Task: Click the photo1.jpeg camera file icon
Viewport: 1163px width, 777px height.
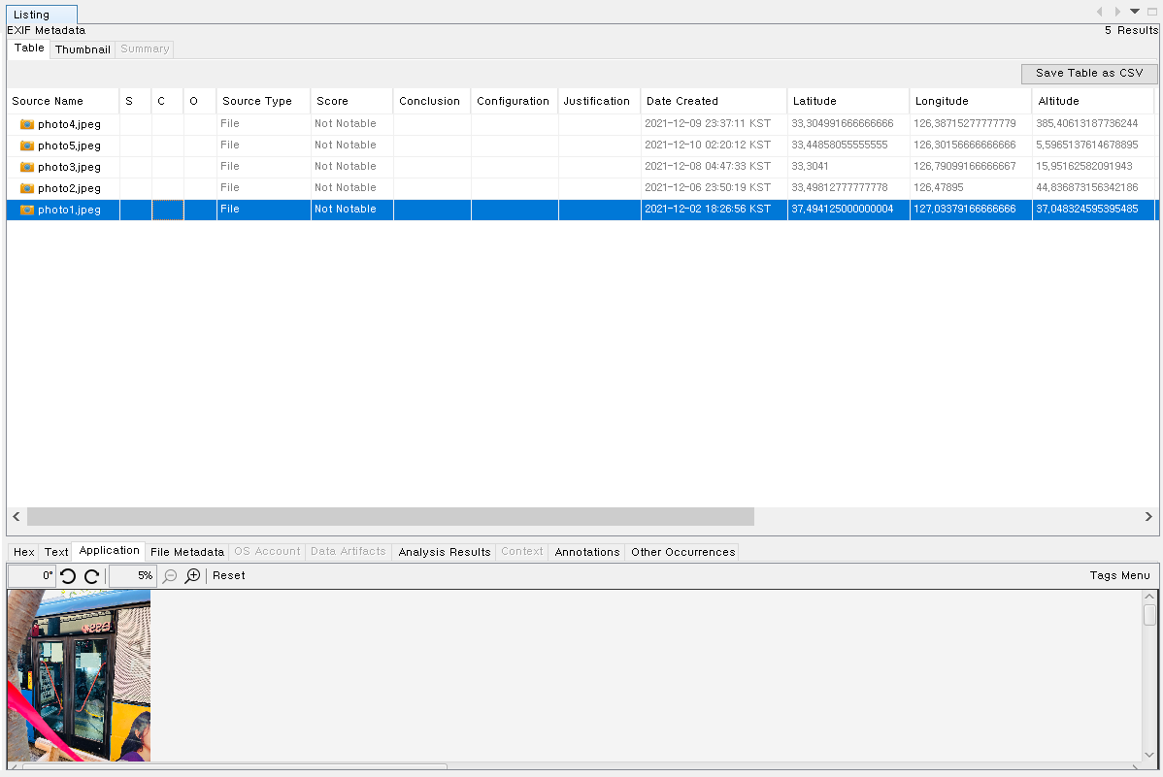Action: (x=27, y=210)
